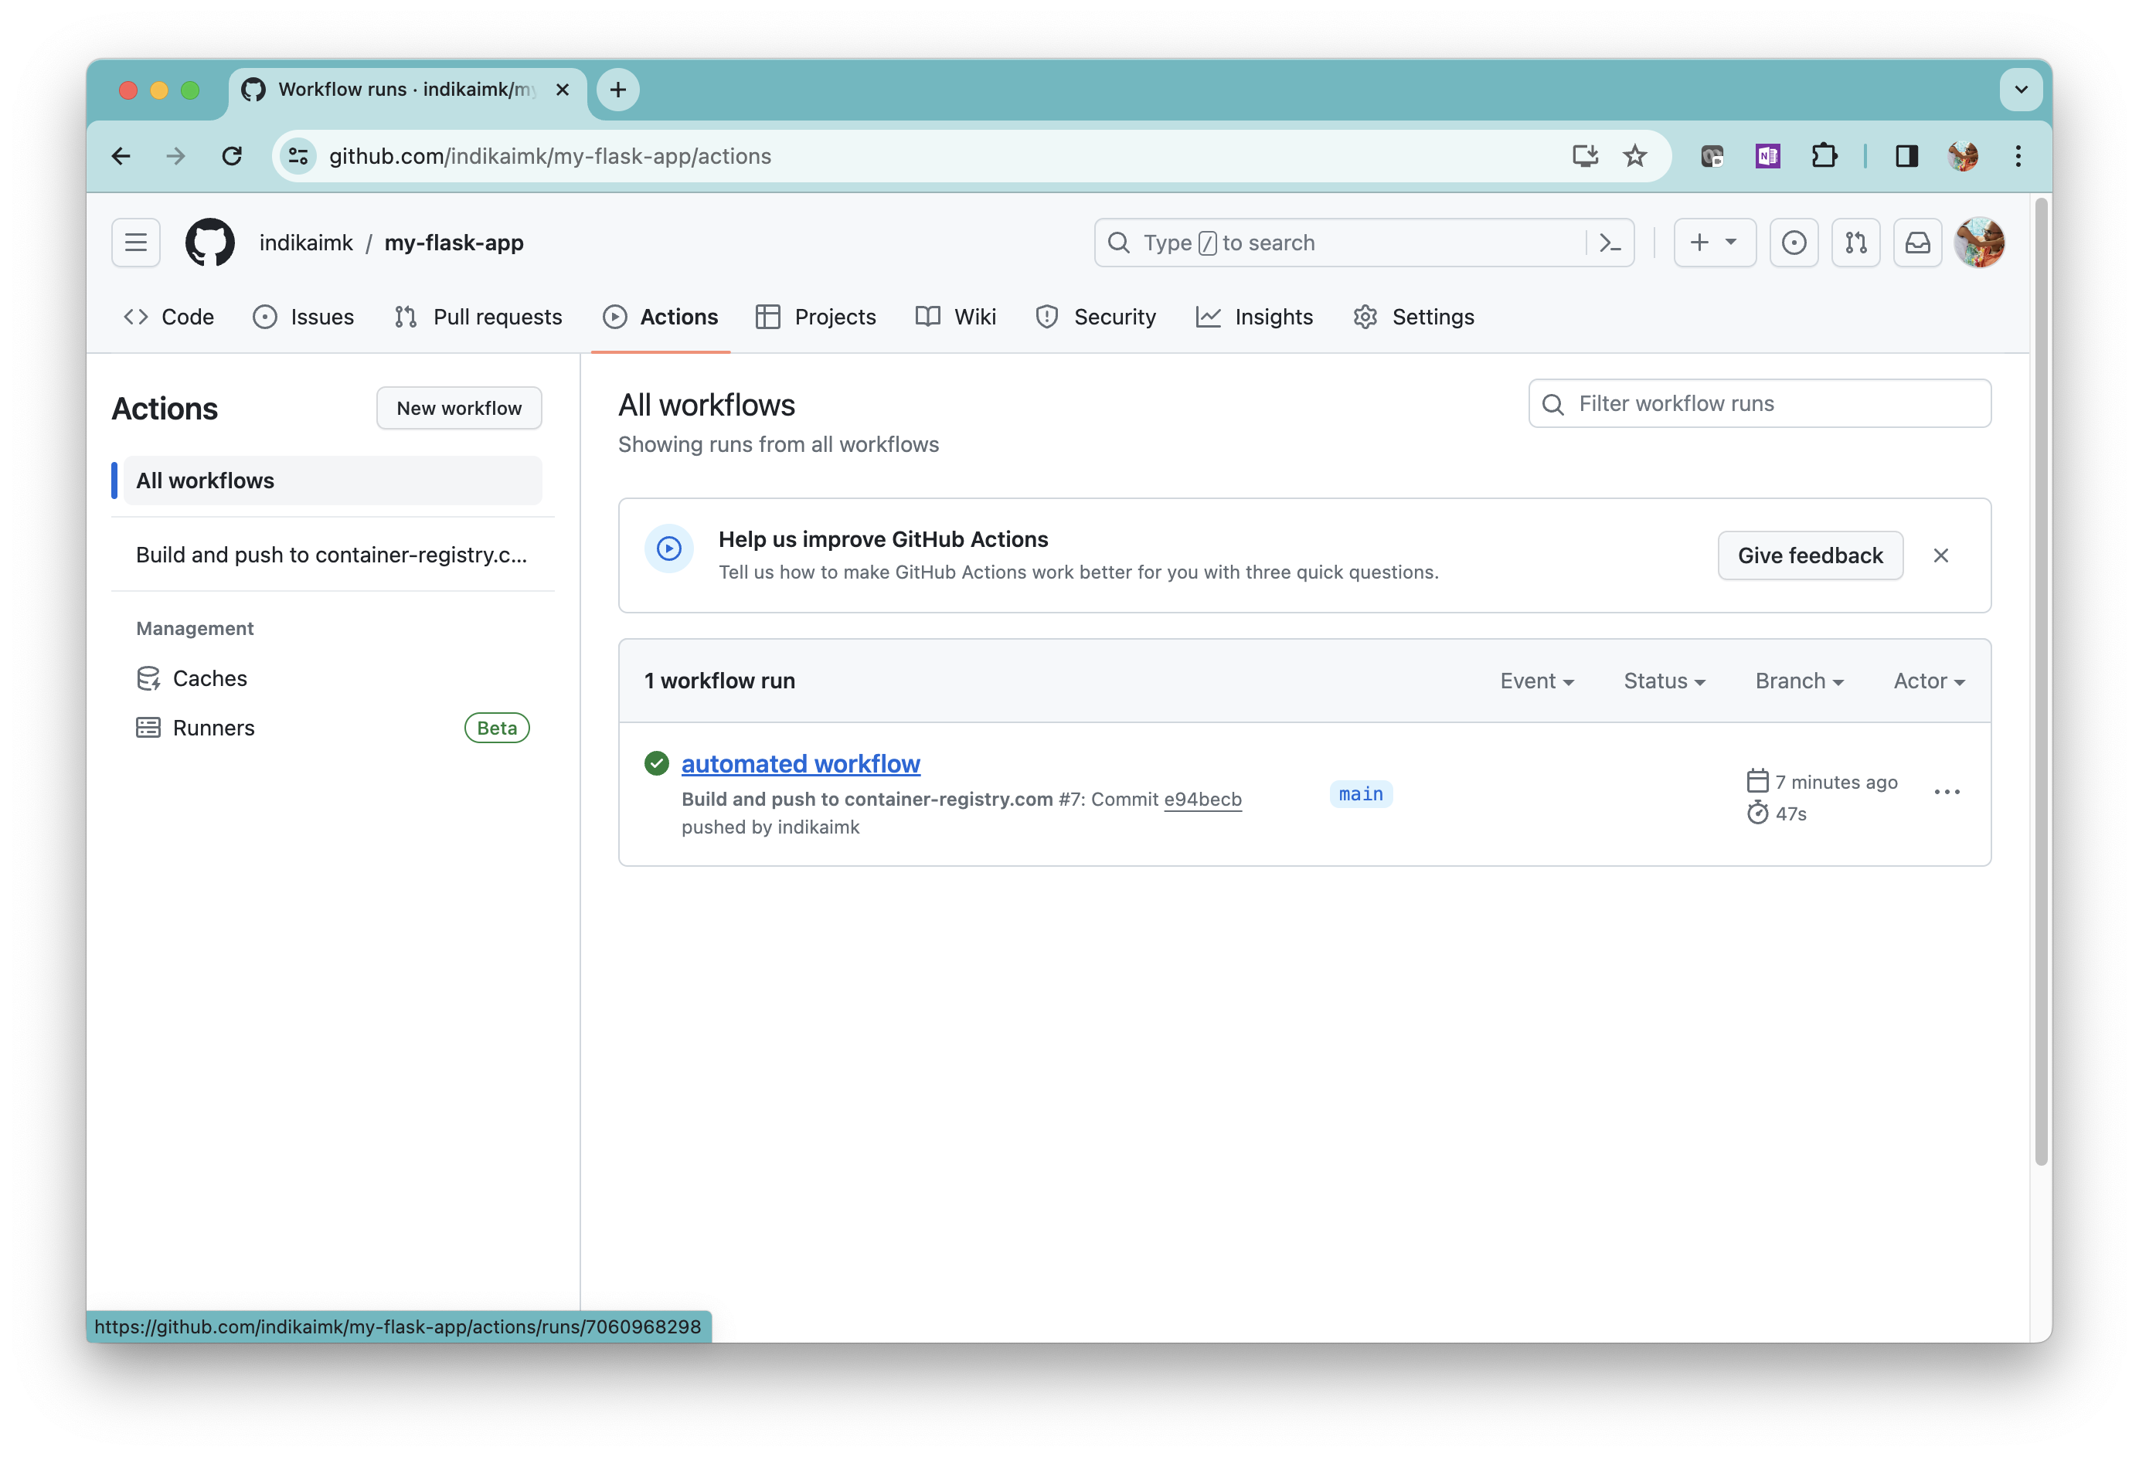Expand the Status filter dropdown
The width and height of the screenshot is (2139, 1457).
1664,681
